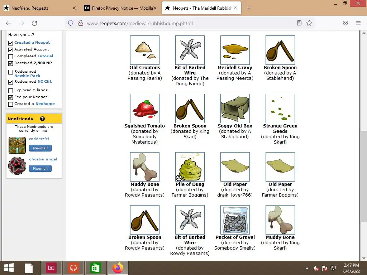
Task: Open the Windows Start menu
Action: (x=9, y=268)
